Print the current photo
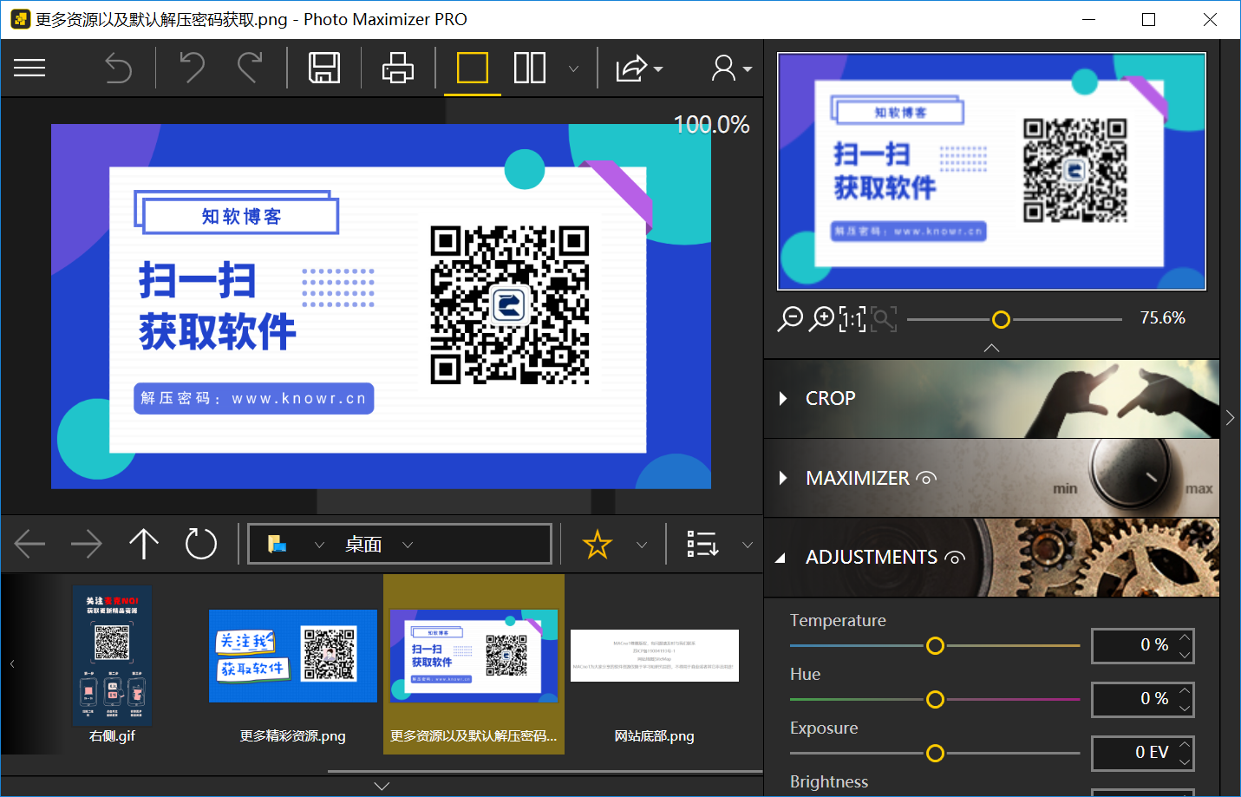Viewport: 1241px width, 797px height. [x=398, y=68]
